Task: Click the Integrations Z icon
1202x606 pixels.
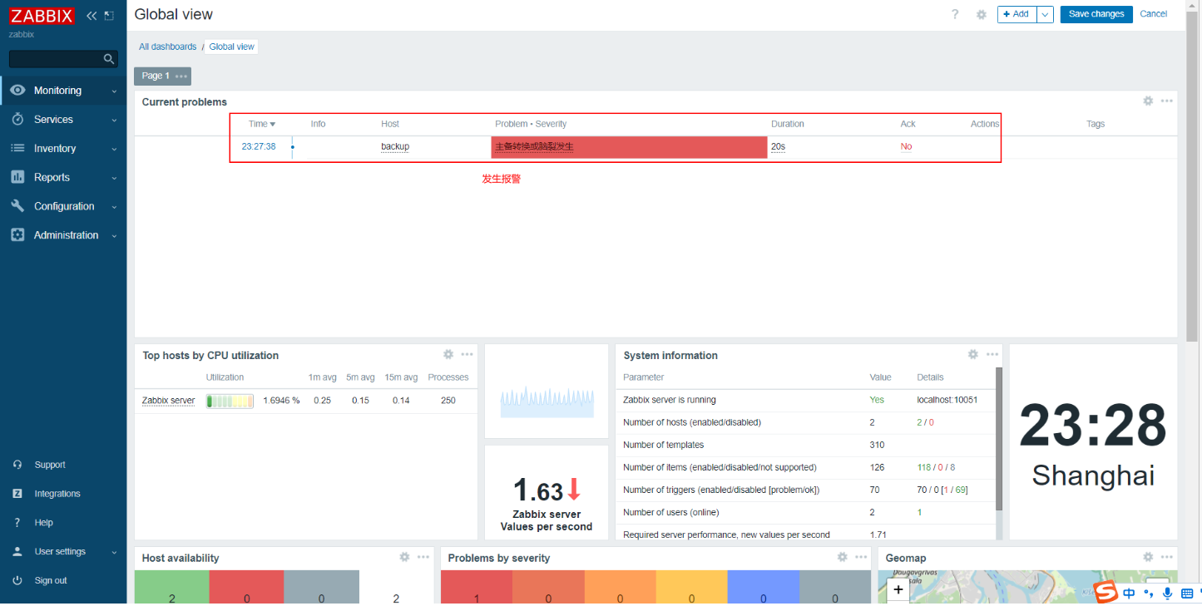Action: (17, 494)
